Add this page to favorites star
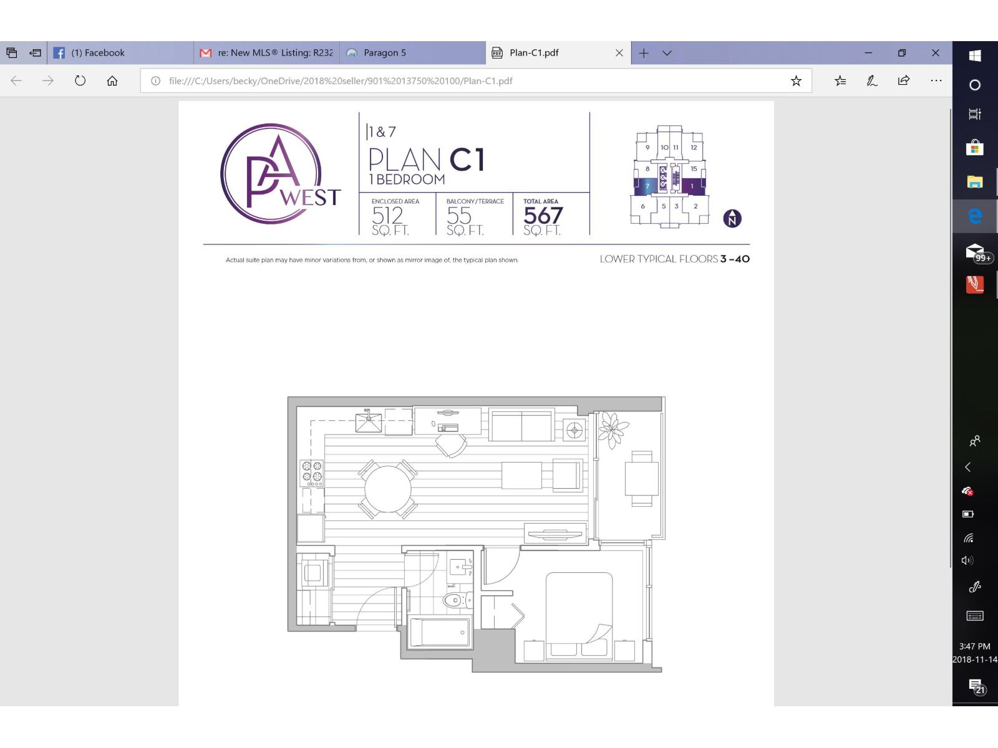This screenshot has height=748, width=998. [x=796, y=80]
